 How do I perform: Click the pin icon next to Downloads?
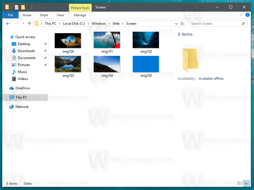click(45, 51)
